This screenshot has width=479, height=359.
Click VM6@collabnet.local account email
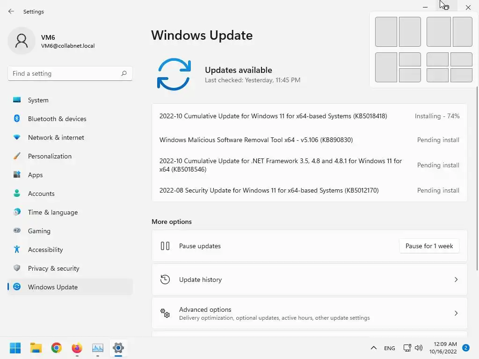click(68, 46)
